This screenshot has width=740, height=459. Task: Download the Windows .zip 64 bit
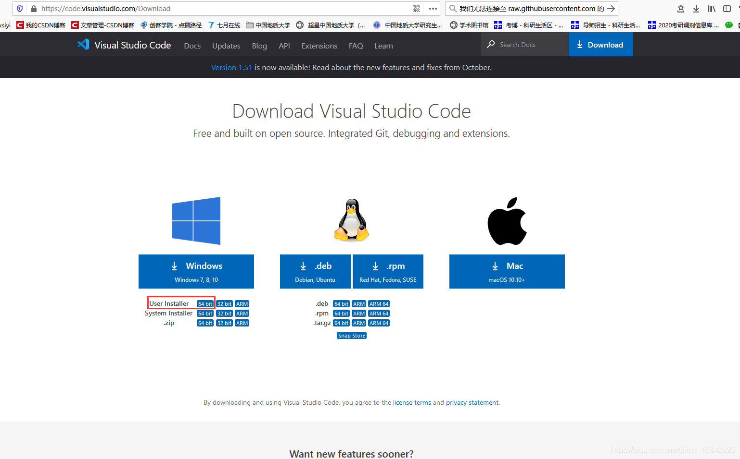coord(205,323)
